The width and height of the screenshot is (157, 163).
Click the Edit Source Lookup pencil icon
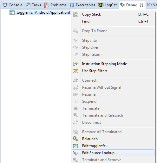[x=75, y=153]
